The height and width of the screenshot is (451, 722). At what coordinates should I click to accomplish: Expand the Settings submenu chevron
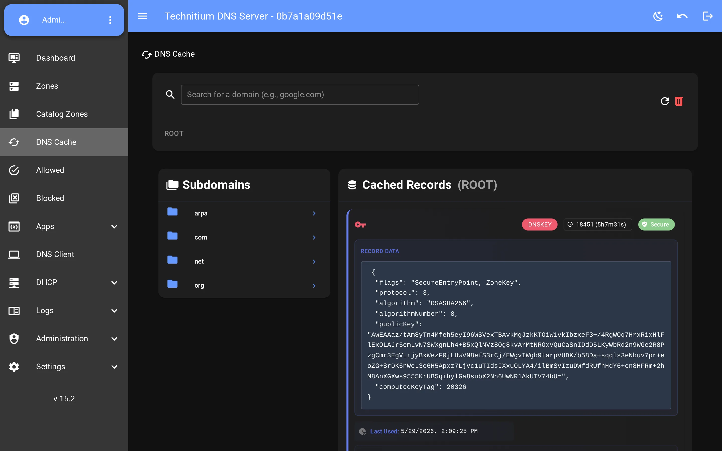[x=114, y=367]
